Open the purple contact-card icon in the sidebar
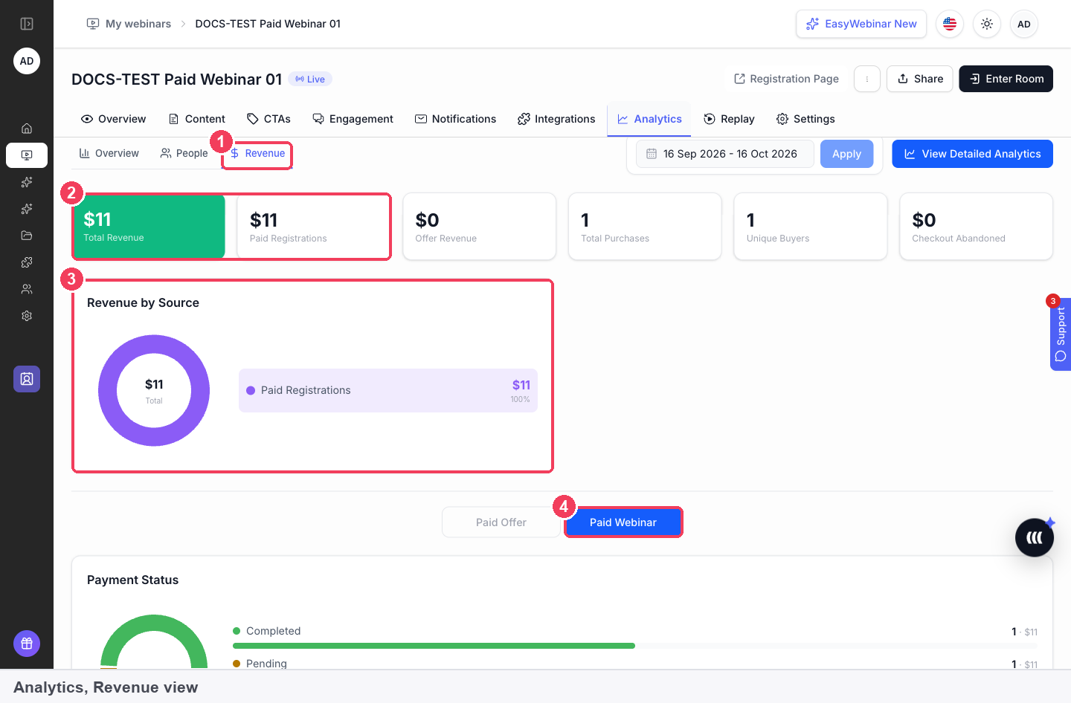This screenshot has height=703, width=1071. click(x=27, y=379)
